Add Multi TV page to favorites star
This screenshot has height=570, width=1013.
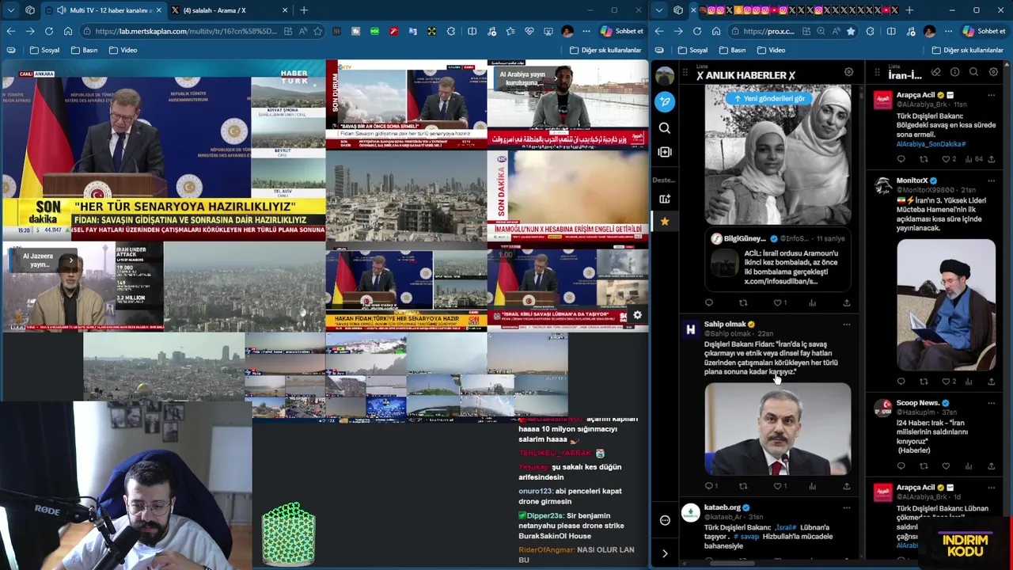pos(317,31)
